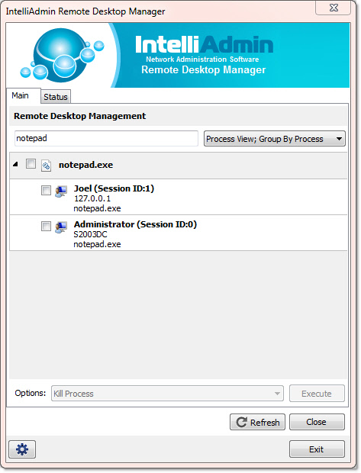Click the notepad.exe process file icon

click(46, 166)
